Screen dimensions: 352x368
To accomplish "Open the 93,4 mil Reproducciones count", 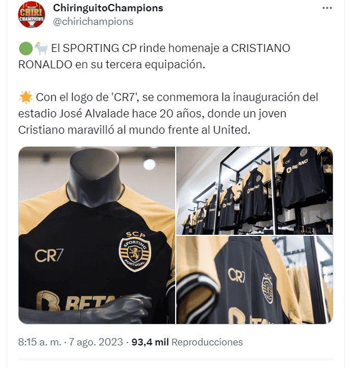I will click(x=187, y=342).
